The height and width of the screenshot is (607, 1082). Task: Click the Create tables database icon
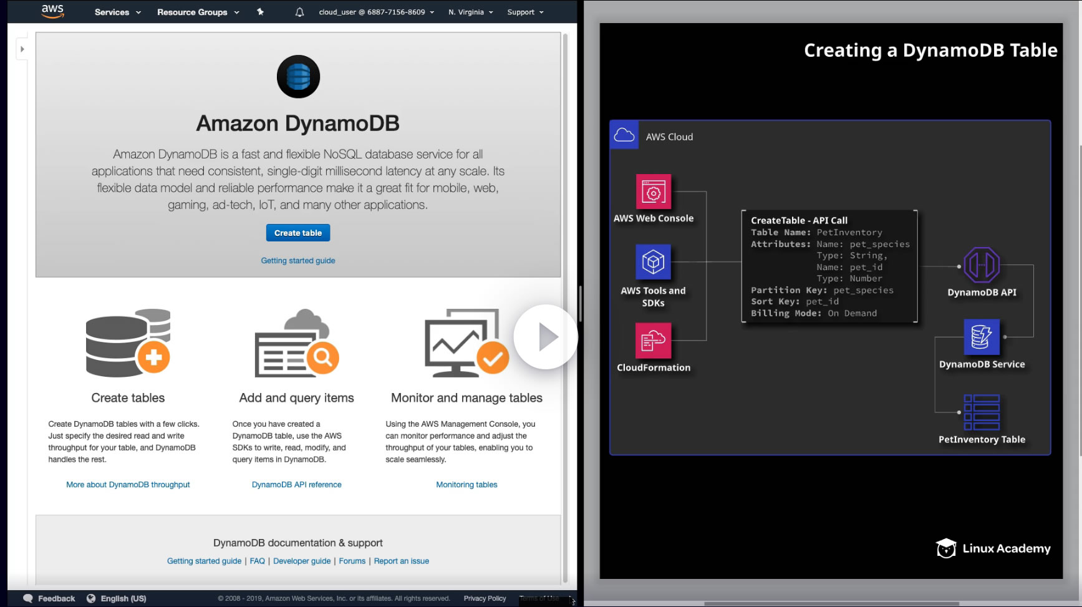click(x=128, y=342)
